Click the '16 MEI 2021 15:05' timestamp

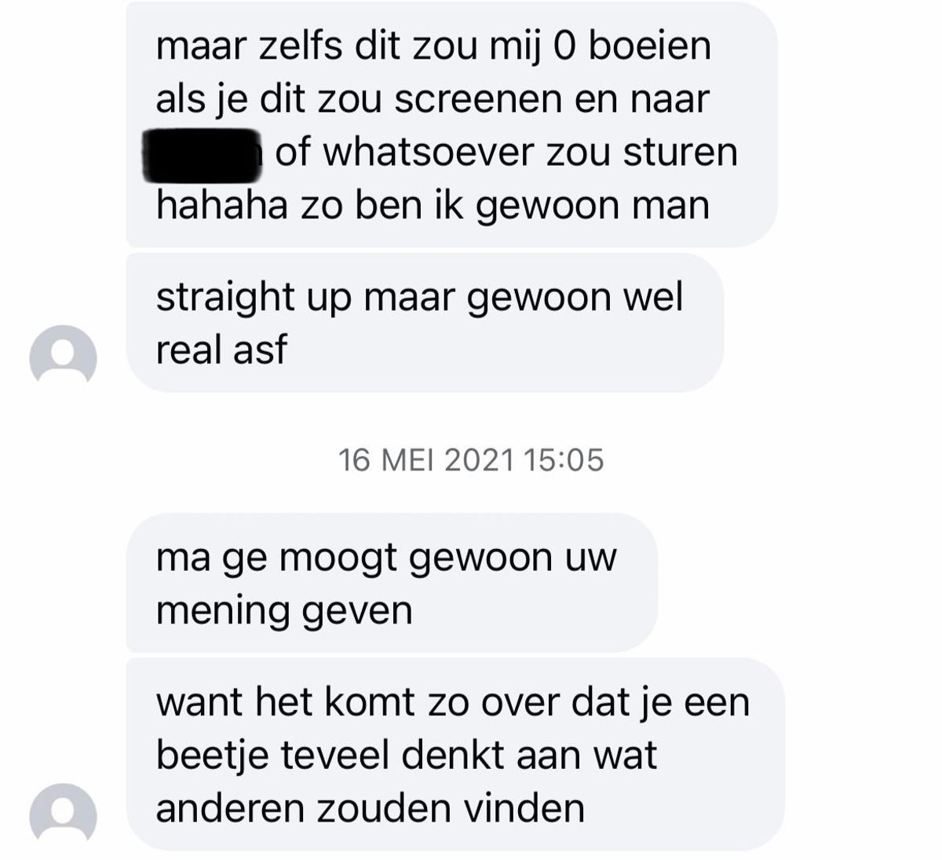pyautogui.click(x=471, y=460)
